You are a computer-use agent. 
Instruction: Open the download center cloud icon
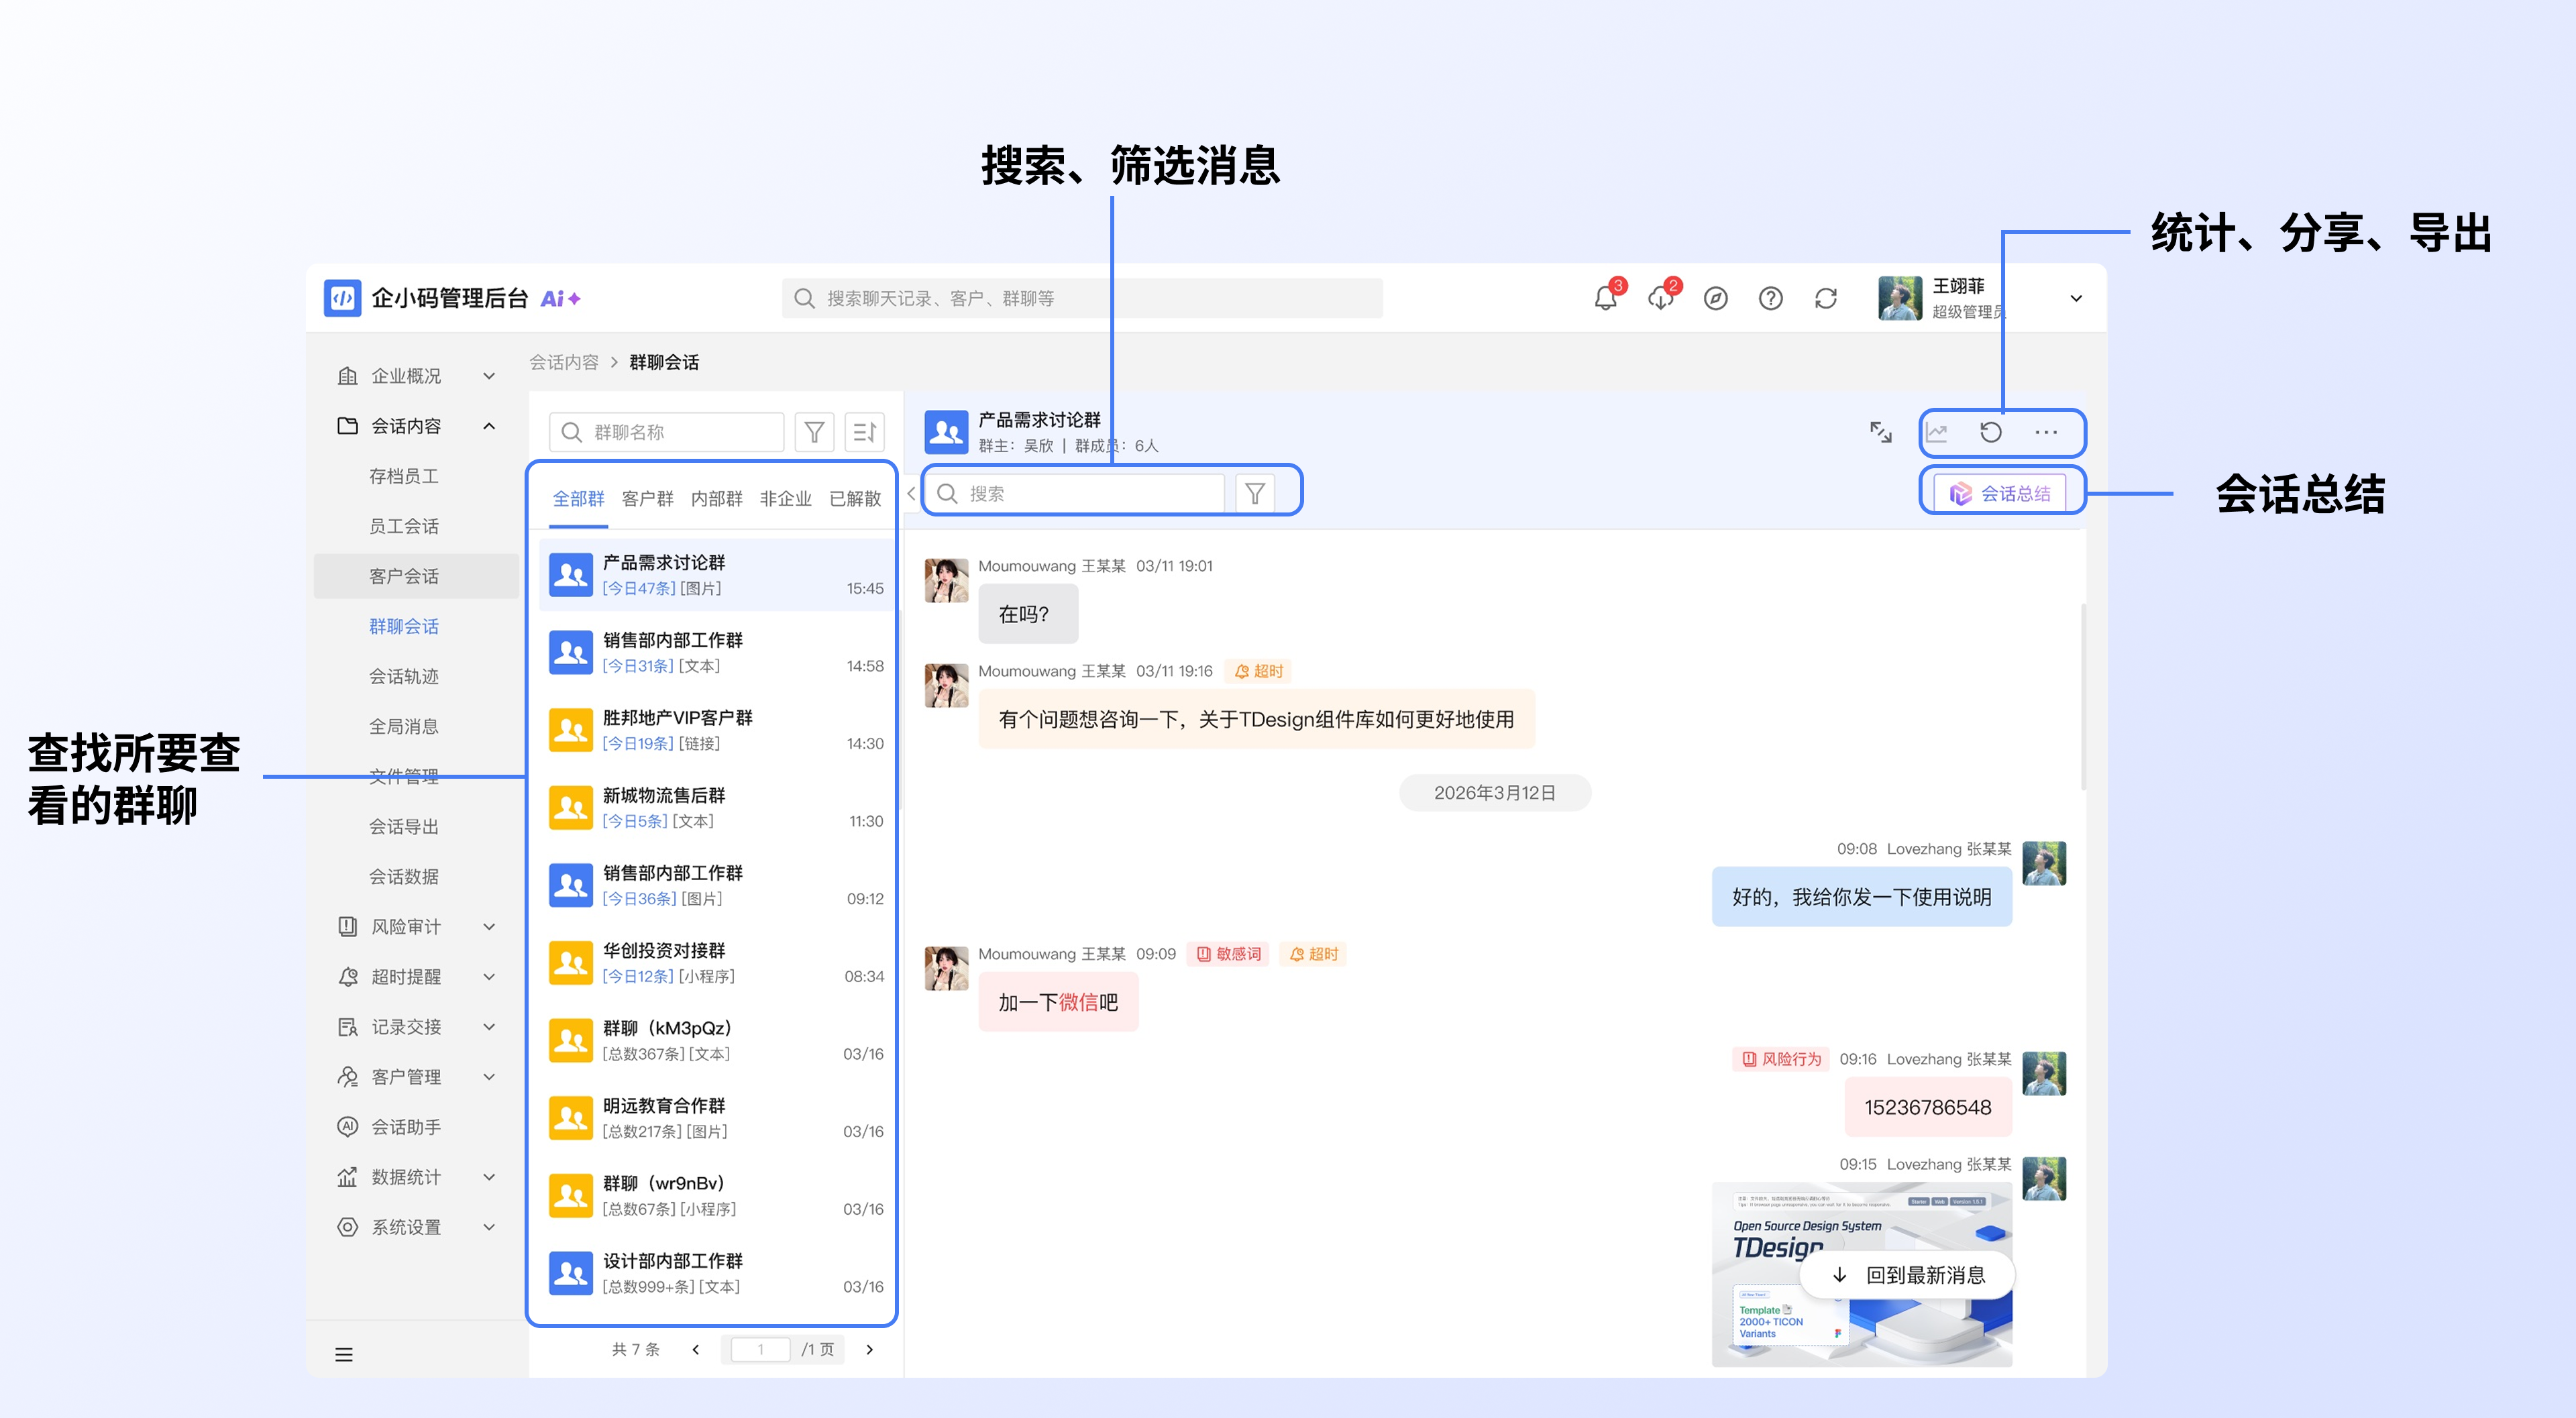tap(1660, 298)
